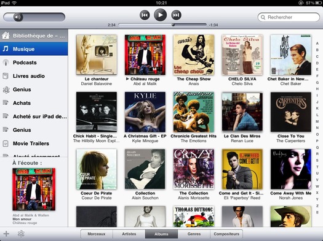Click the Genius atom icon at bottom
Image resolution: width=323 pixels, height=241 pixels.
click(21, 234)
